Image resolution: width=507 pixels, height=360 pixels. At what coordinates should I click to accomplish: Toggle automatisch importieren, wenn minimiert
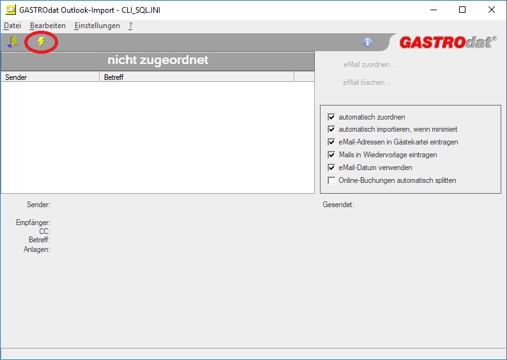point(331,129)
